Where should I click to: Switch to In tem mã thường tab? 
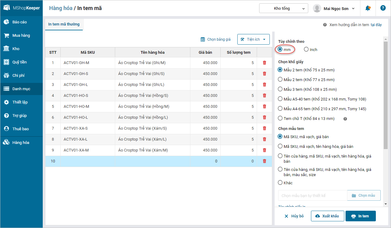64,24
